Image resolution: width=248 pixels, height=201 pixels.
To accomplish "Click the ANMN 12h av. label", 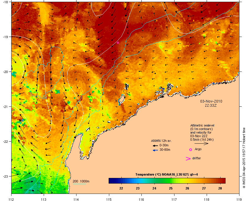I will point(161,141).
